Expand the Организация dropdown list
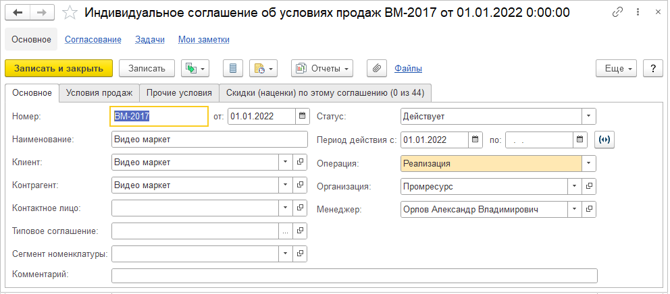The width and height of the screenshot is (670, 294). [x=574, y=186]
